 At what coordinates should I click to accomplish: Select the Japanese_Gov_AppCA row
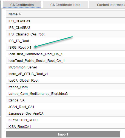coord(66,113)
